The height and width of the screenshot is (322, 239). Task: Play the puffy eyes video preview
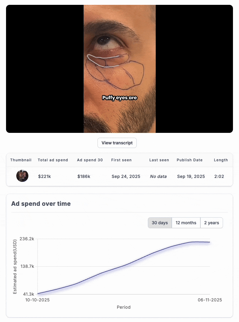click(119, 69)
